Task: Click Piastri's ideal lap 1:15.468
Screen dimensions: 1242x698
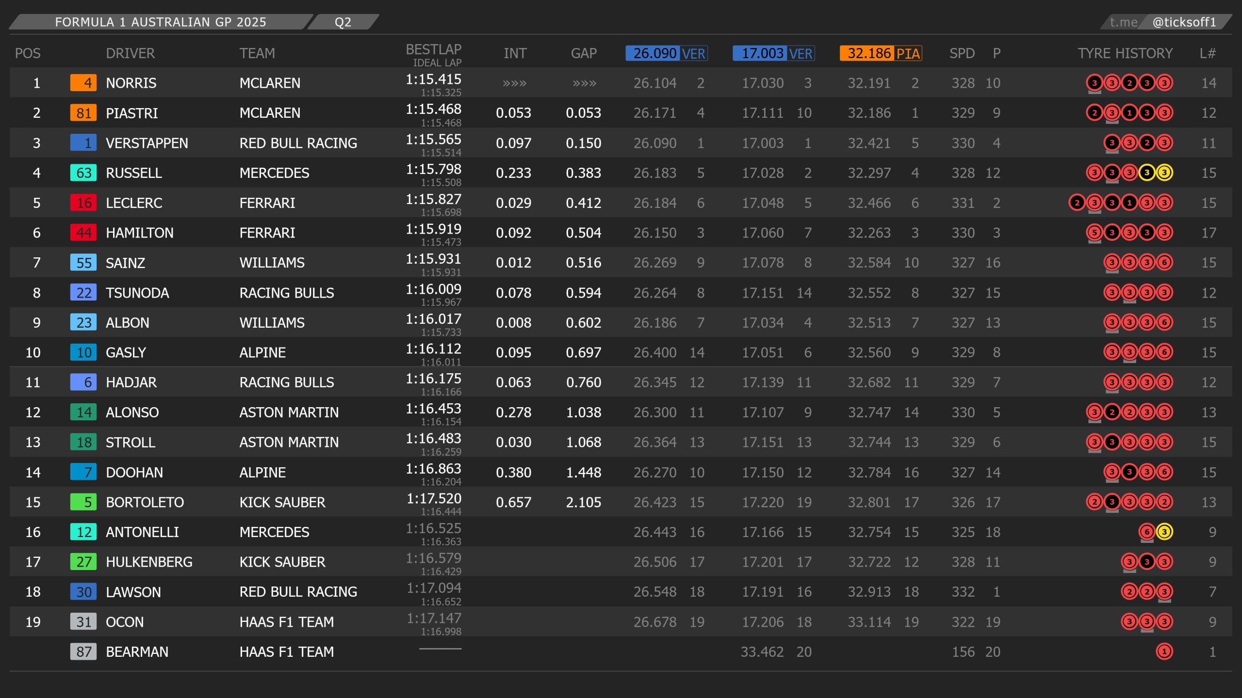Action: click(x=441, y=123)
